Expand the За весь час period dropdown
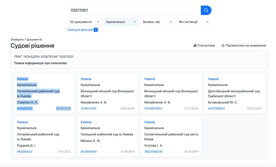The height and width of the screenshot is (167, 276). pos(157,22)
